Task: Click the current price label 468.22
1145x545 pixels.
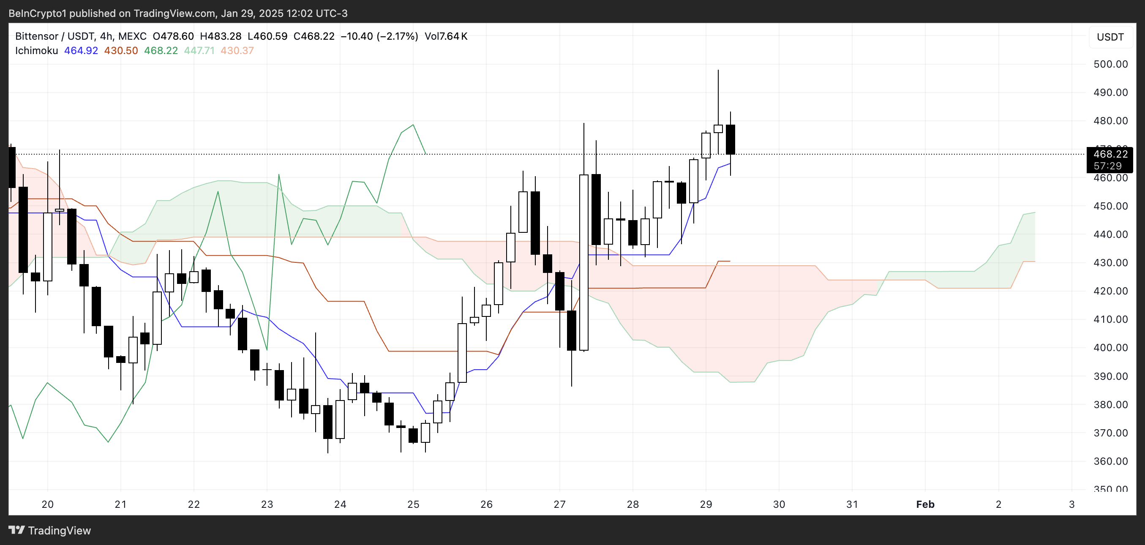Action: click(x=1110, y=154)
